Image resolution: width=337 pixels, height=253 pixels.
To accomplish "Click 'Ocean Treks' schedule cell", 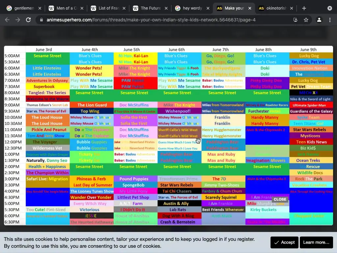I will tap(311, 160).
